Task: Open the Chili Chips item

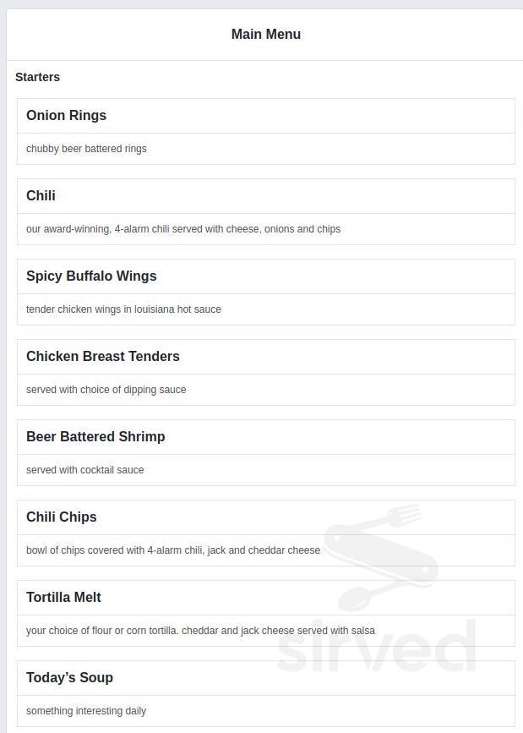Action: point(61,517)
